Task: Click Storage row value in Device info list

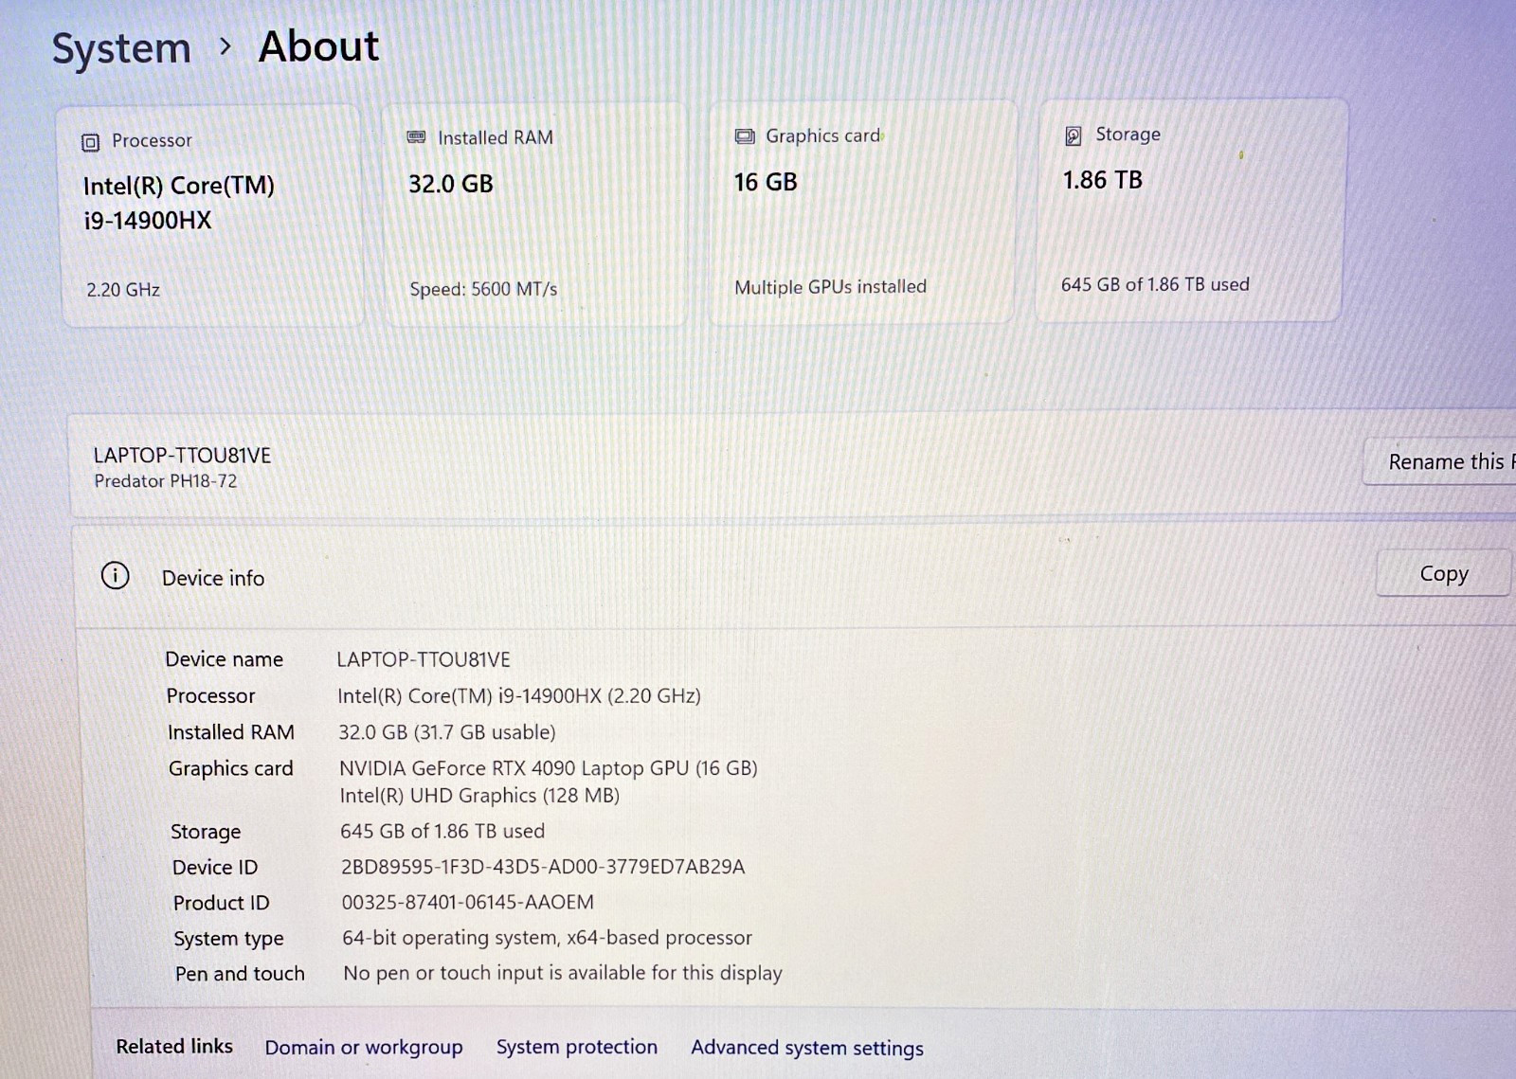Action: [442, 831]
